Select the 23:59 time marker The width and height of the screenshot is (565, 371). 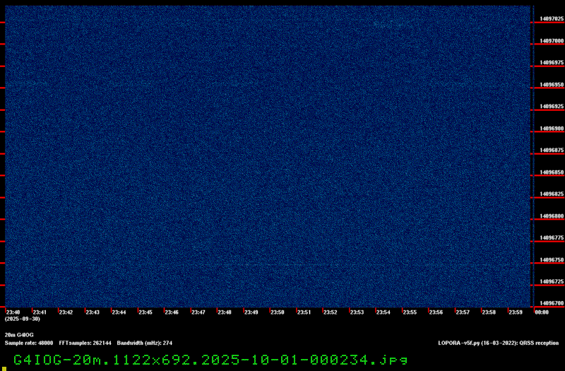tap(516, 312)
